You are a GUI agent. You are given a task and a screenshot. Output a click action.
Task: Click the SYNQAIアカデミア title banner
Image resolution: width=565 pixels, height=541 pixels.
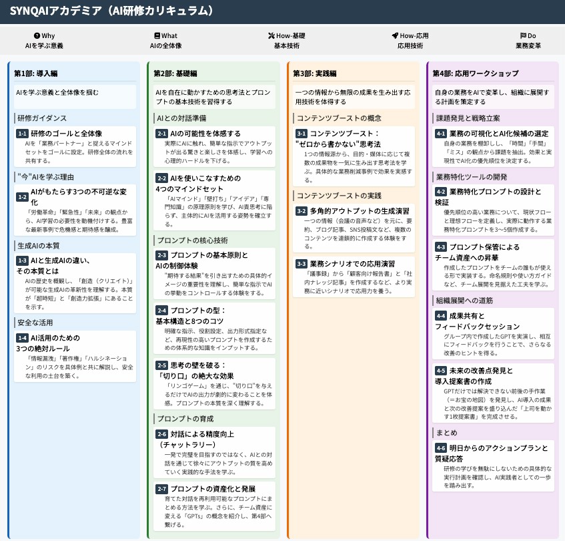113,11
